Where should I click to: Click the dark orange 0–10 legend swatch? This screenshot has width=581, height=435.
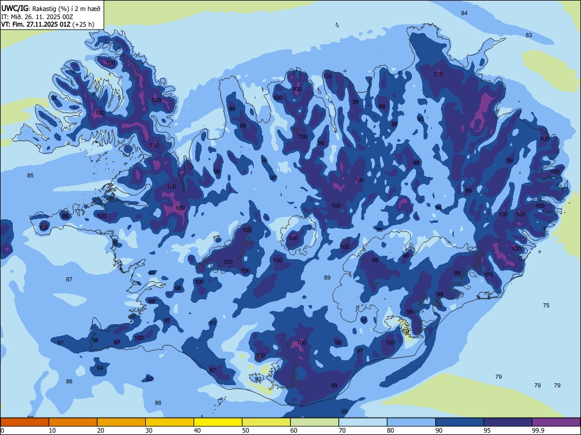[x=24, y=422]
